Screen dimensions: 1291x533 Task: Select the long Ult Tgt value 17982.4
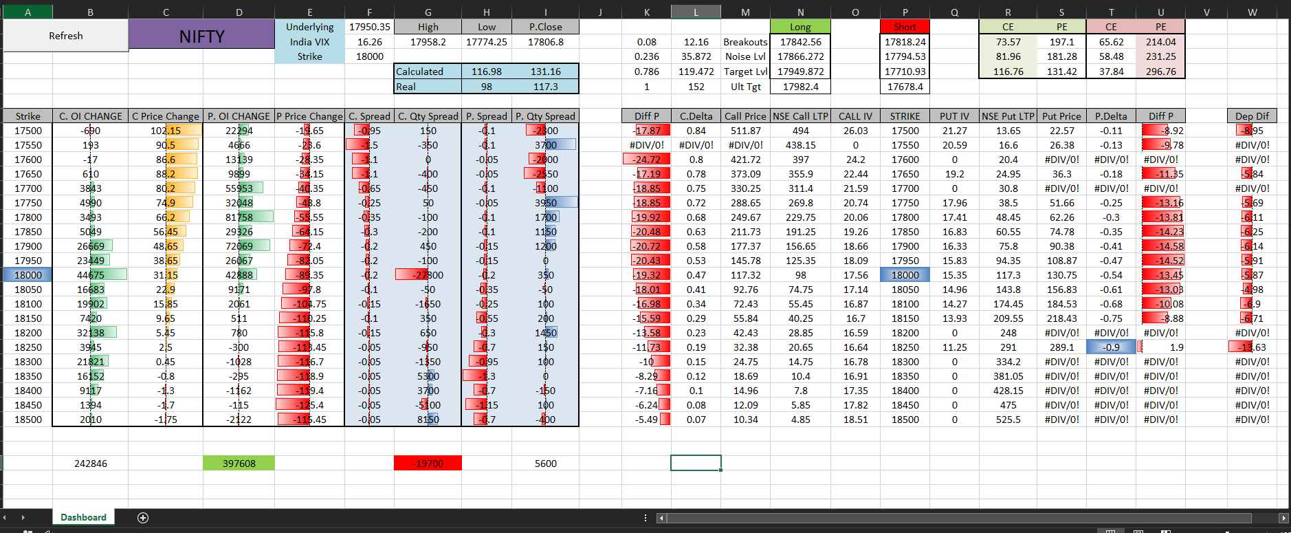[800, 87]
